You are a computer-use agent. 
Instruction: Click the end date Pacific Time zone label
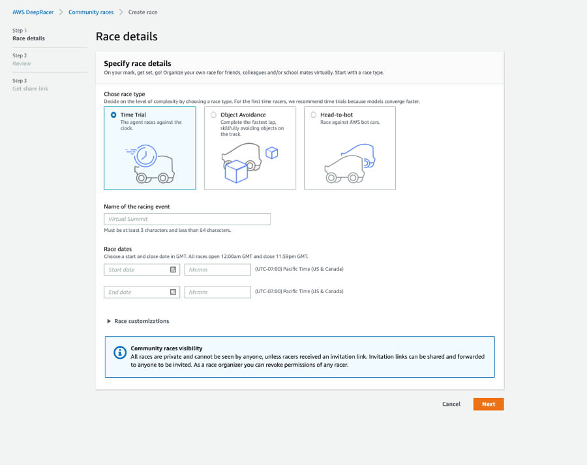click(299, 291)
